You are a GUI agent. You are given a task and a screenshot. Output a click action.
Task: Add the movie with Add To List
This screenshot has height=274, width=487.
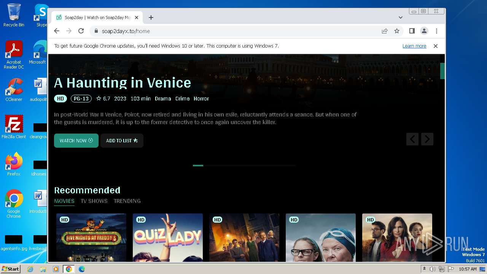pyautogui.click(x=122, y=140)
